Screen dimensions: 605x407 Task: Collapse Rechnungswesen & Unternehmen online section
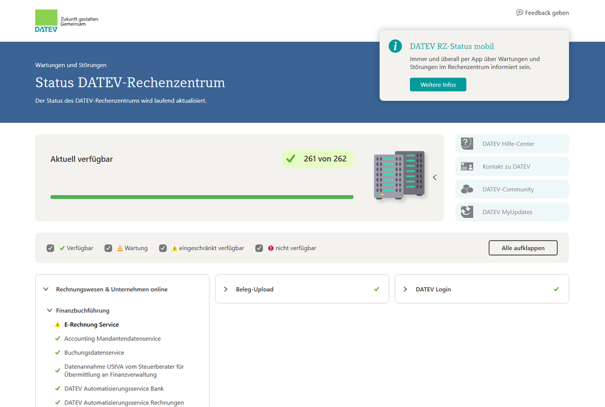pyautogui.click(x=46, y=289)
